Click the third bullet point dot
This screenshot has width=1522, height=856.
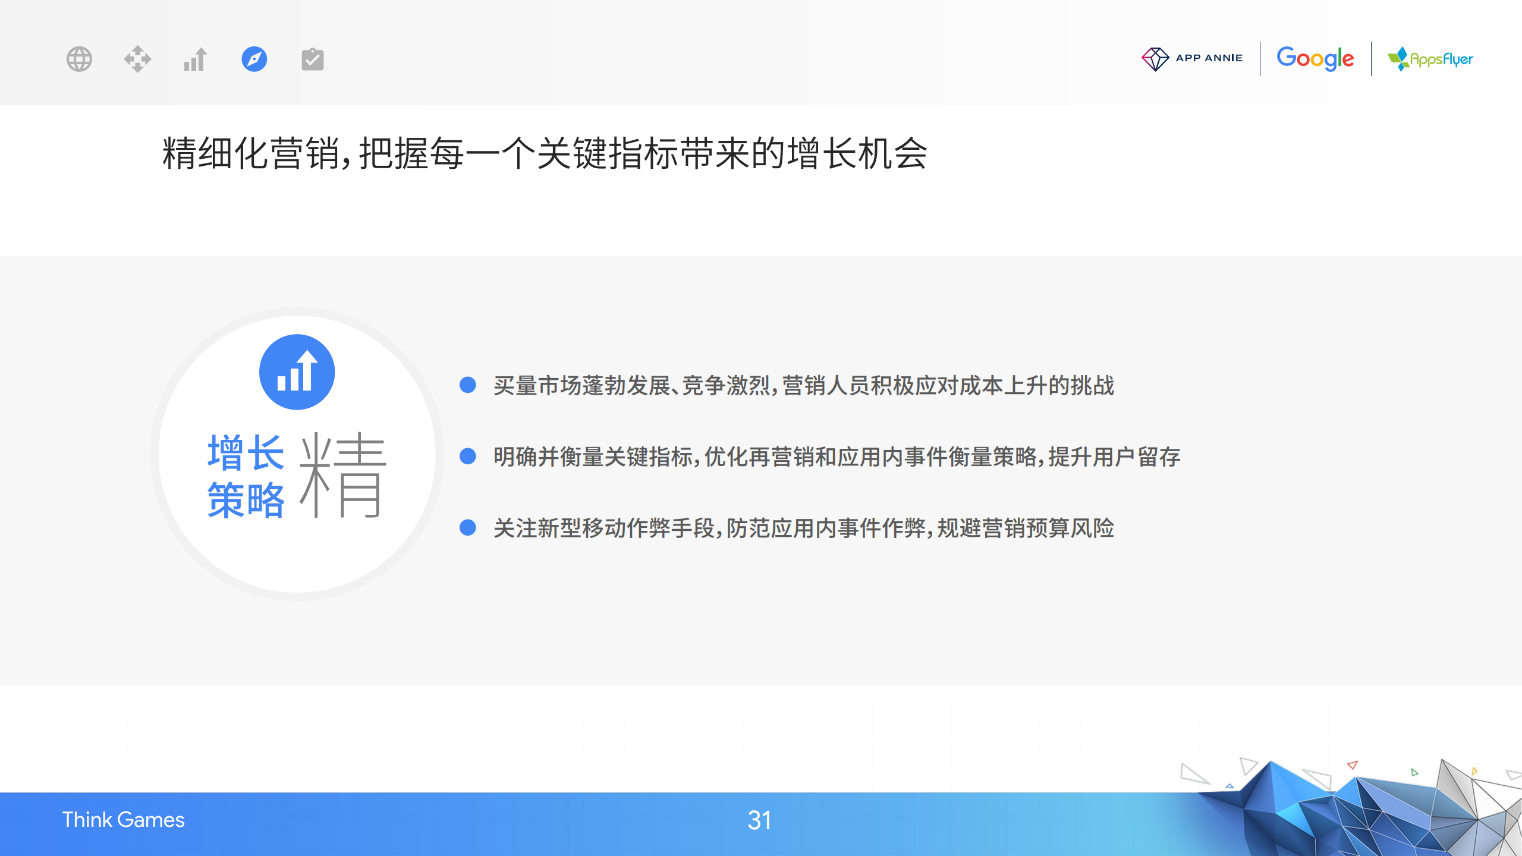[x=468, y=528]
